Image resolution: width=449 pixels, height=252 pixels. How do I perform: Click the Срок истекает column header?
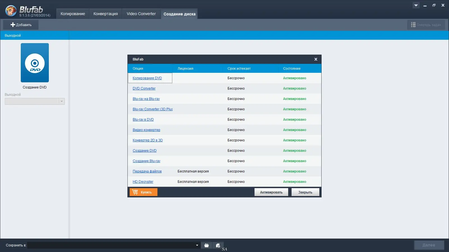point(251,69)
